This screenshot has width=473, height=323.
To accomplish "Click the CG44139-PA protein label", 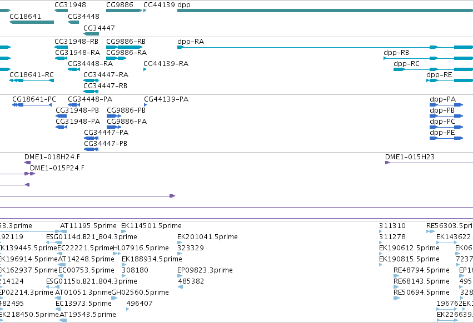I will (166, 99).
